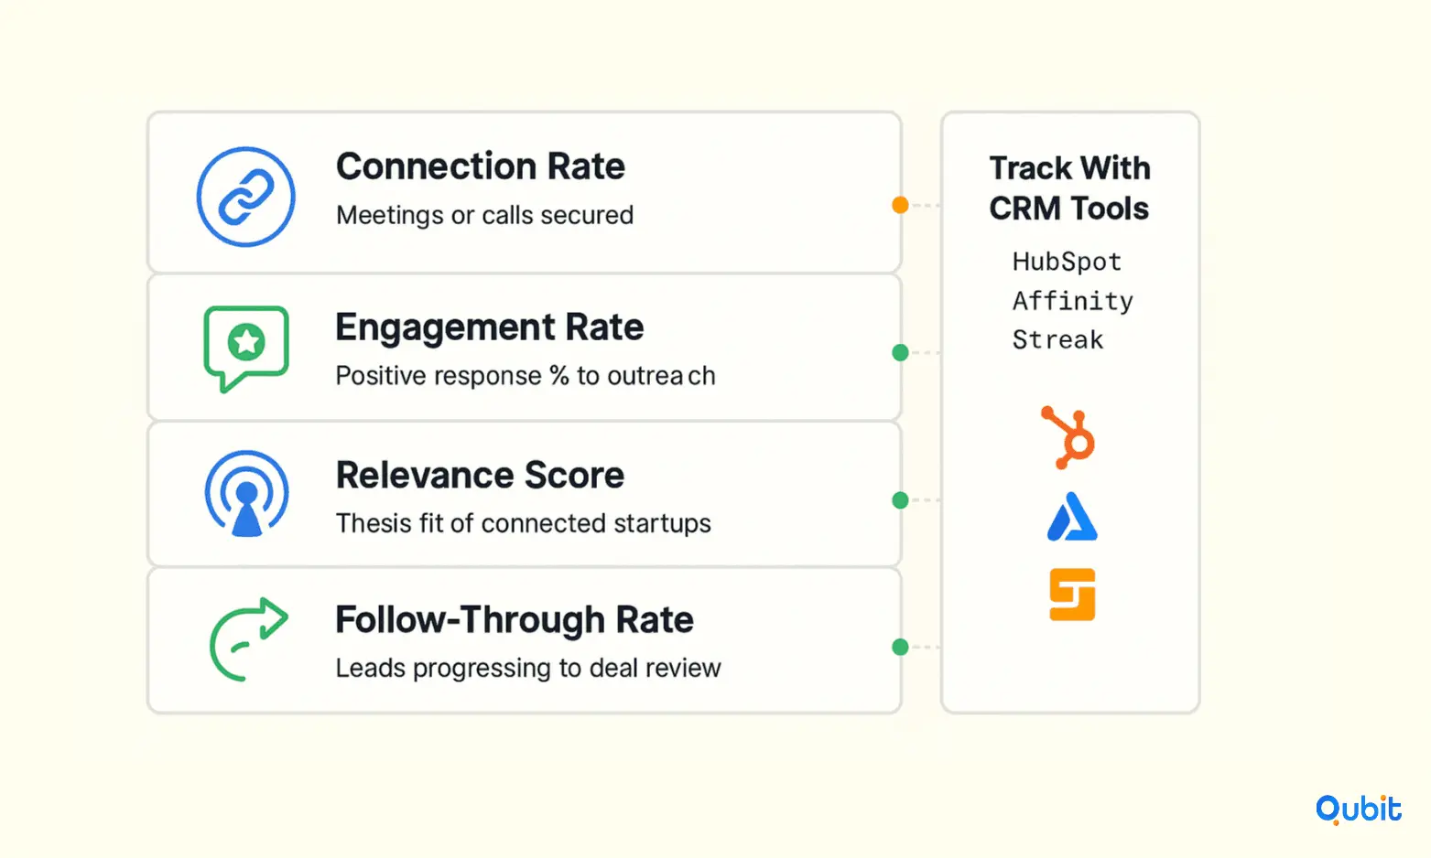Click the HubSpot text label

1067,263
